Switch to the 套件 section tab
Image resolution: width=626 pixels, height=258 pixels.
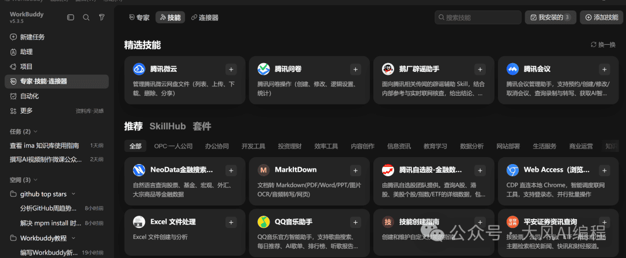(x=202, y=126)
